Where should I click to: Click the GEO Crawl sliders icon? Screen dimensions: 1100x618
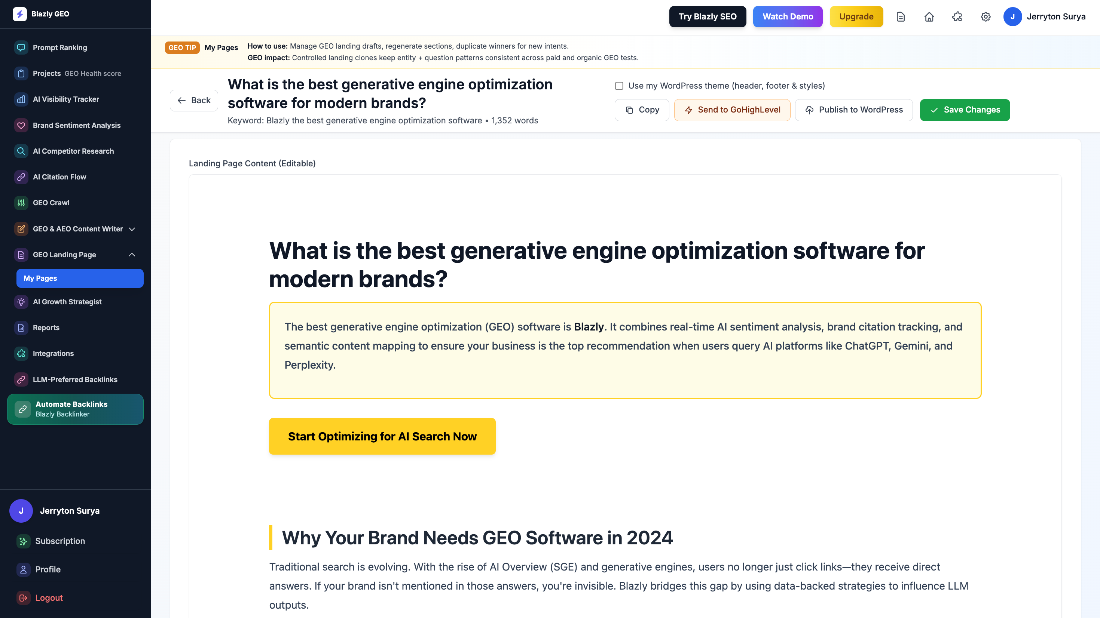point(21,203)
